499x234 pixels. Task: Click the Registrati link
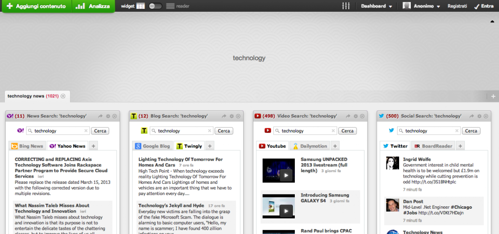pos(457,6)
